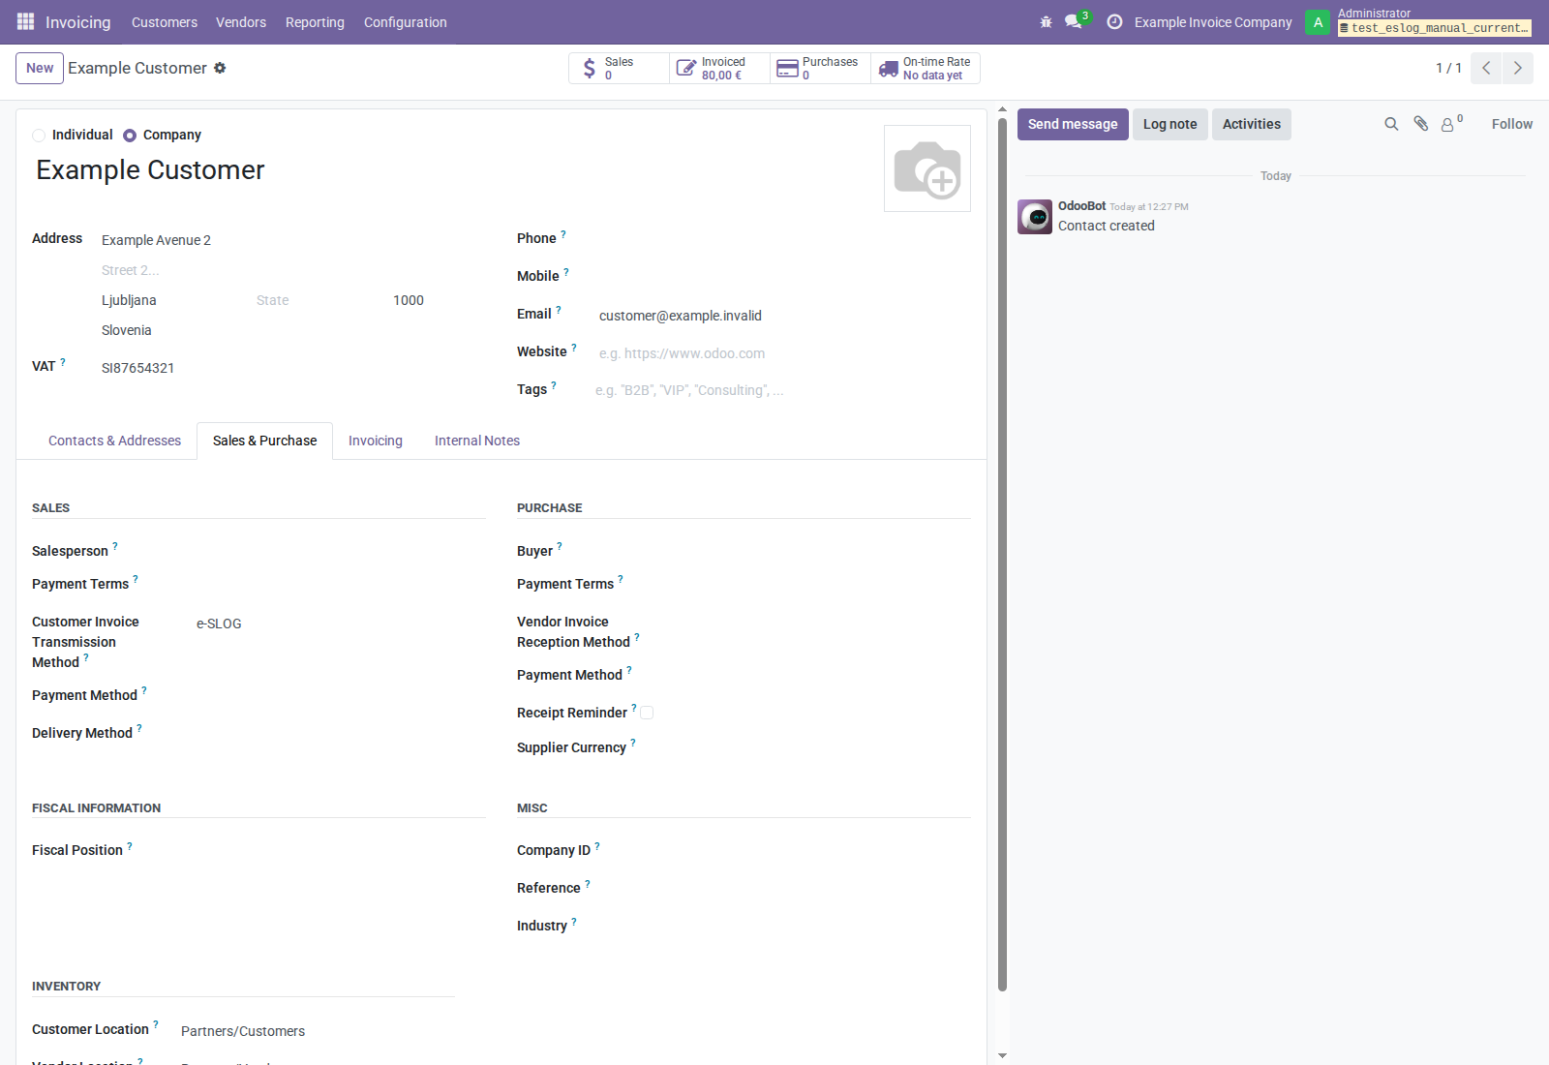Image resolution: width=1549 pixels, height=1065 pixels.
Task: Open the conversations messages icon
Action: pyautogui.click(x=1074, y=21)
